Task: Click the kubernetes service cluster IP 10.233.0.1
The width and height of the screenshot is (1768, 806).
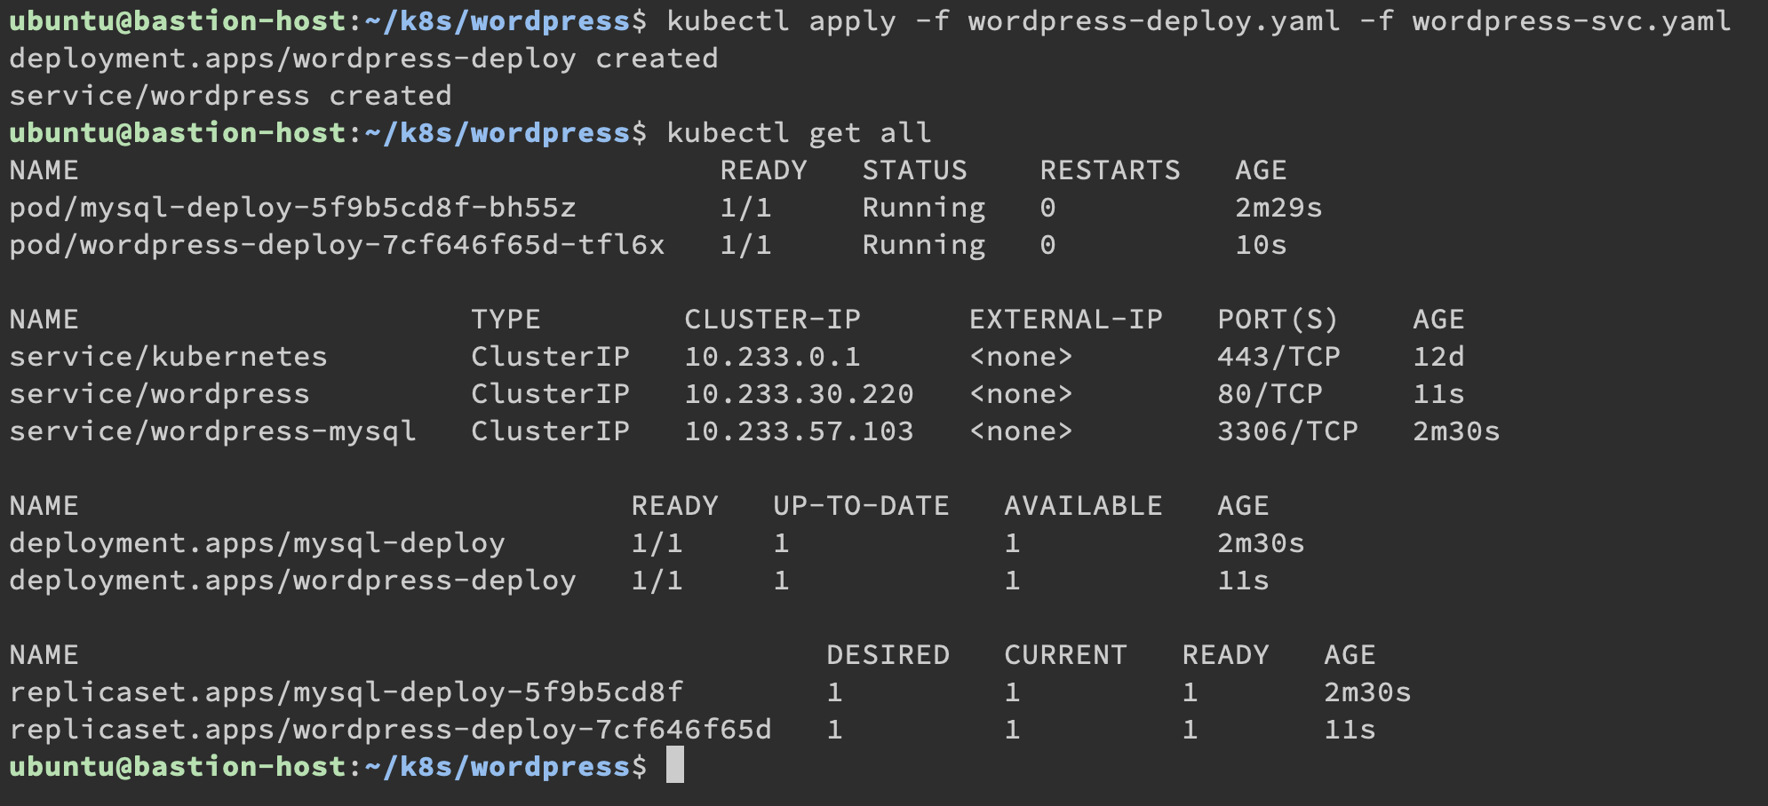Action: pyautogui.click(x=772, y=357)
